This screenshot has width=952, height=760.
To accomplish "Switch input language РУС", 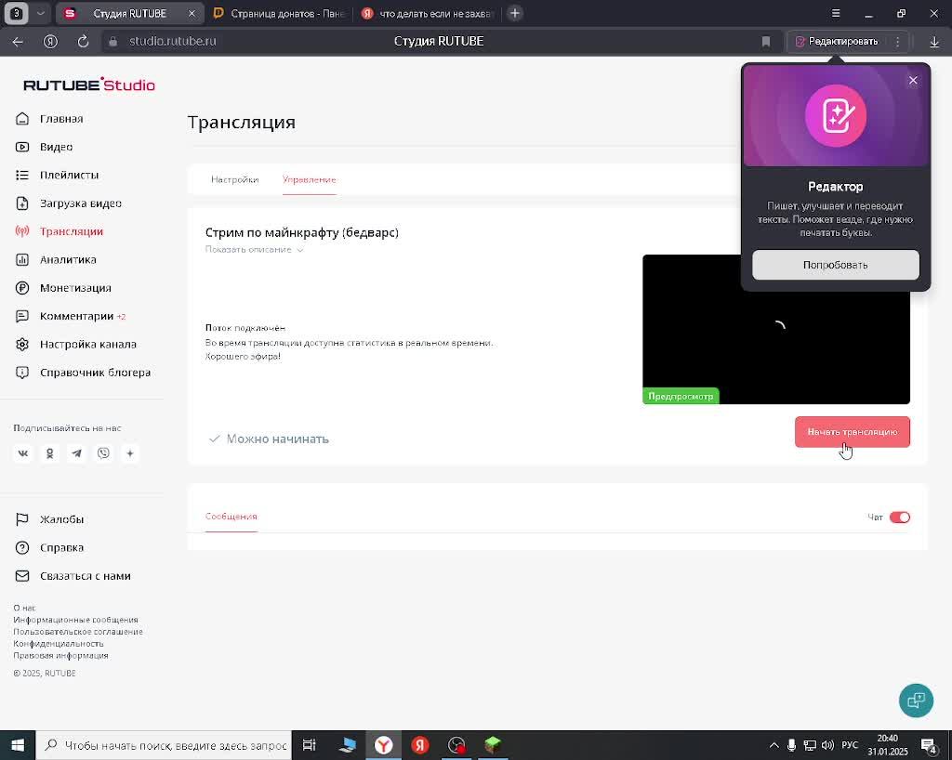I will 850,745.
